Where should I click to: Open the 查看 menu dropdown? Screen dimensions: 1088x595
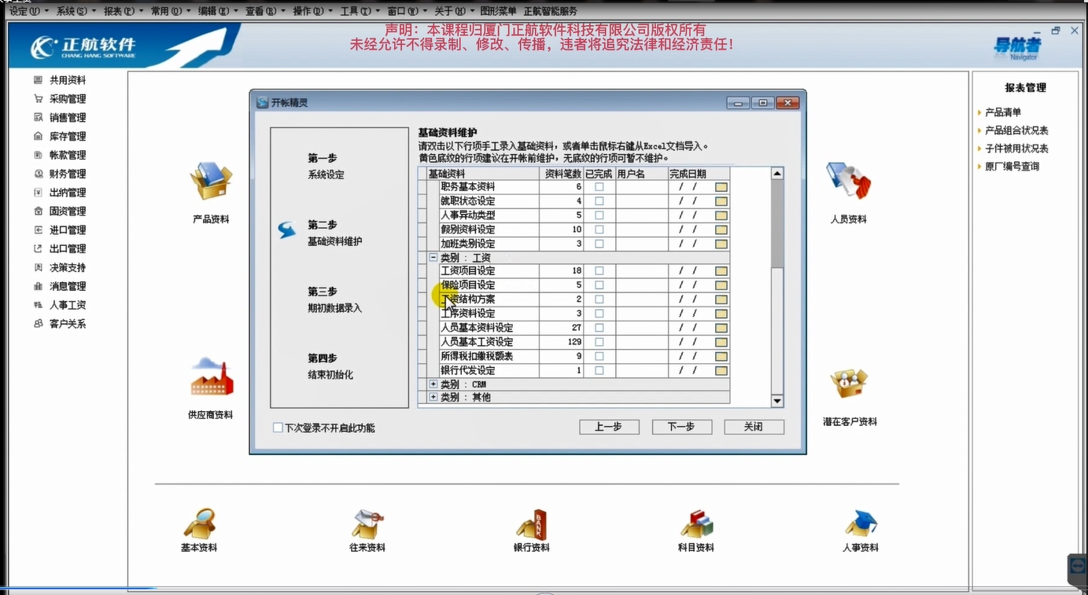[264, 11]
